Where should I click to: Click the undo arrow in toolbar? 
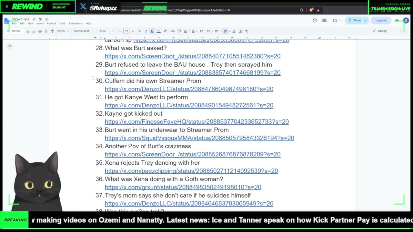pos(27,31)
